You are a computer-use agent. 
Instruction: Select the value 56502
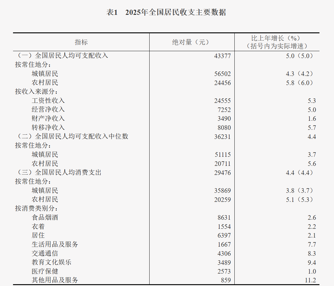pos(222,74)
